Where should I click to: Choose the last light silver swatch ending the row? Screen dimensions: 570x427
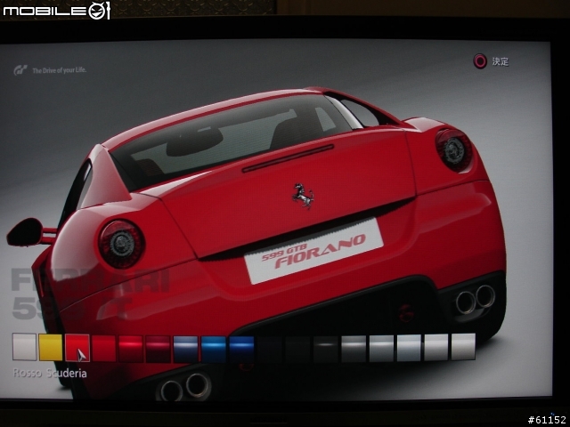pyautogui.click(x=463, y=347)
